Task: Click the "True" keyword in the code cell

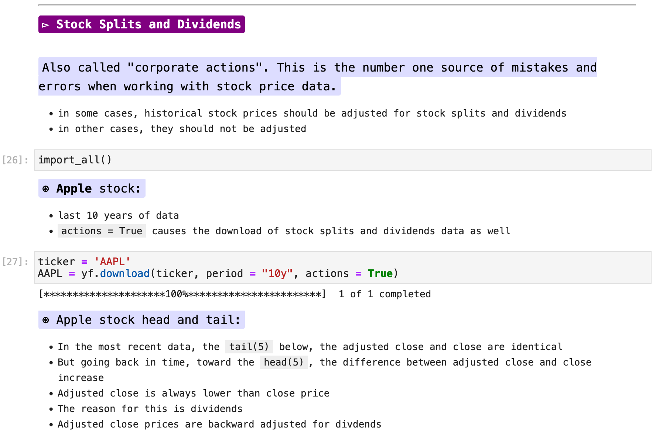Action: click(x=380, y=274)
